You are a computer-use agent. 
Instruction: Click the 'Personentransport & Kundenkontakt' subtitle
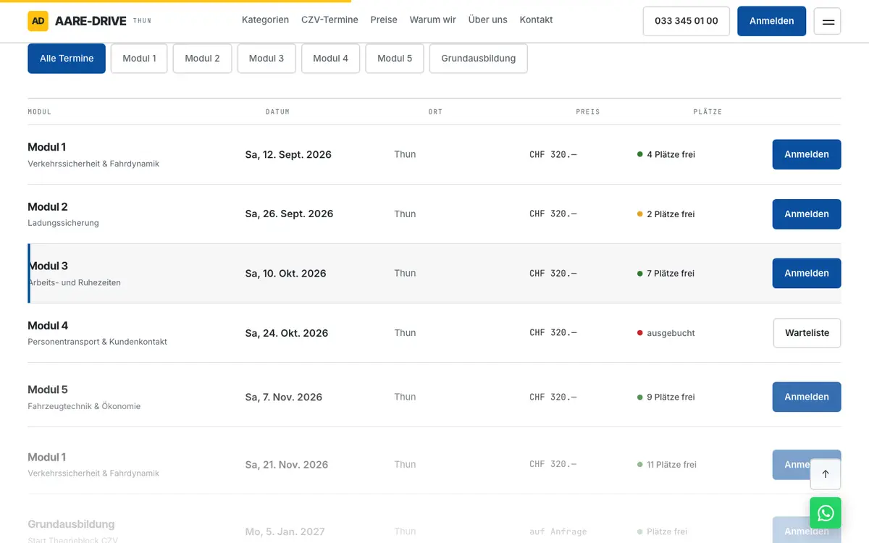click(97, 342)
